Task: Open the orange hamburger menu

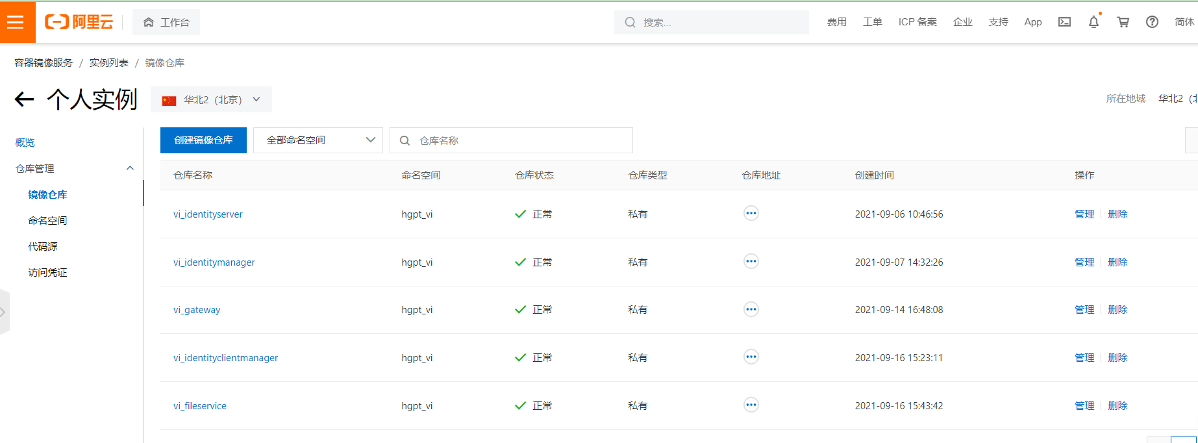Action: tap(16, 22)
